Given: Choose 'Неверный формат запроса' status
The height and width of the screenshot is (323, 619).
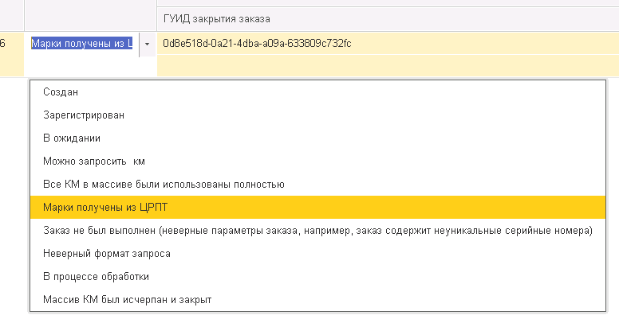Looking at the screenshot, I should click(107, 254).
